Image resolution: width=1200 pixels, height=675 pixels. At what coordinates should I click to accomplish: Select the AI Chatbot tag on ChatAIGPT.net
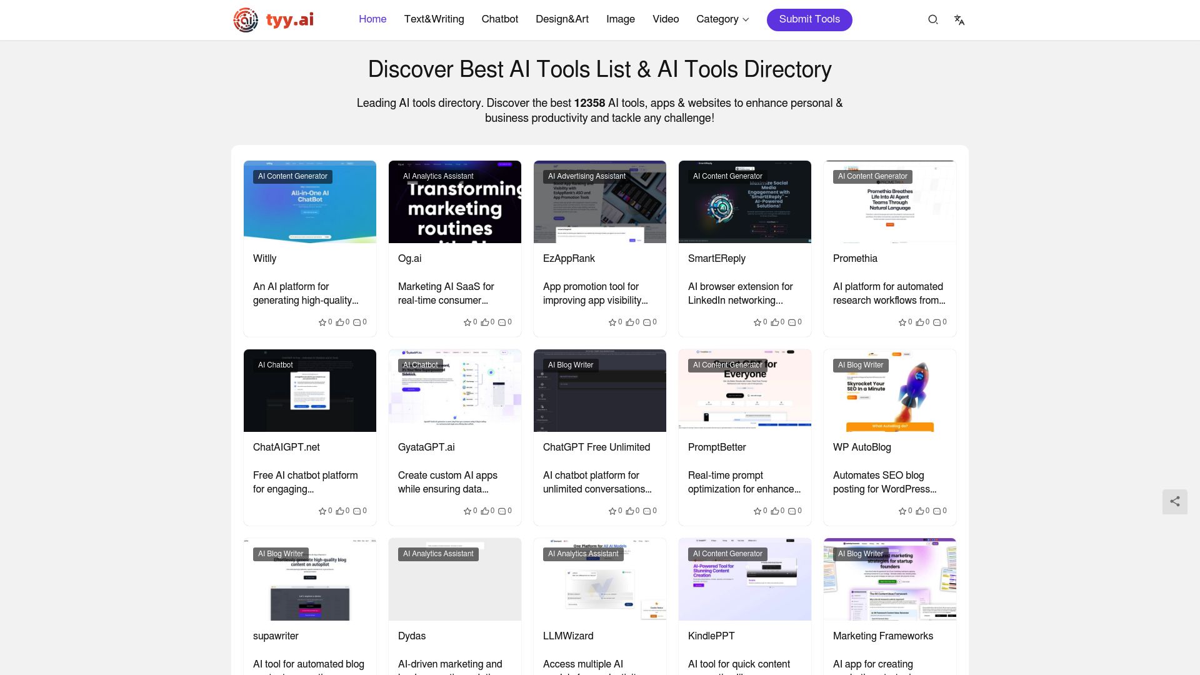(275, 365)
